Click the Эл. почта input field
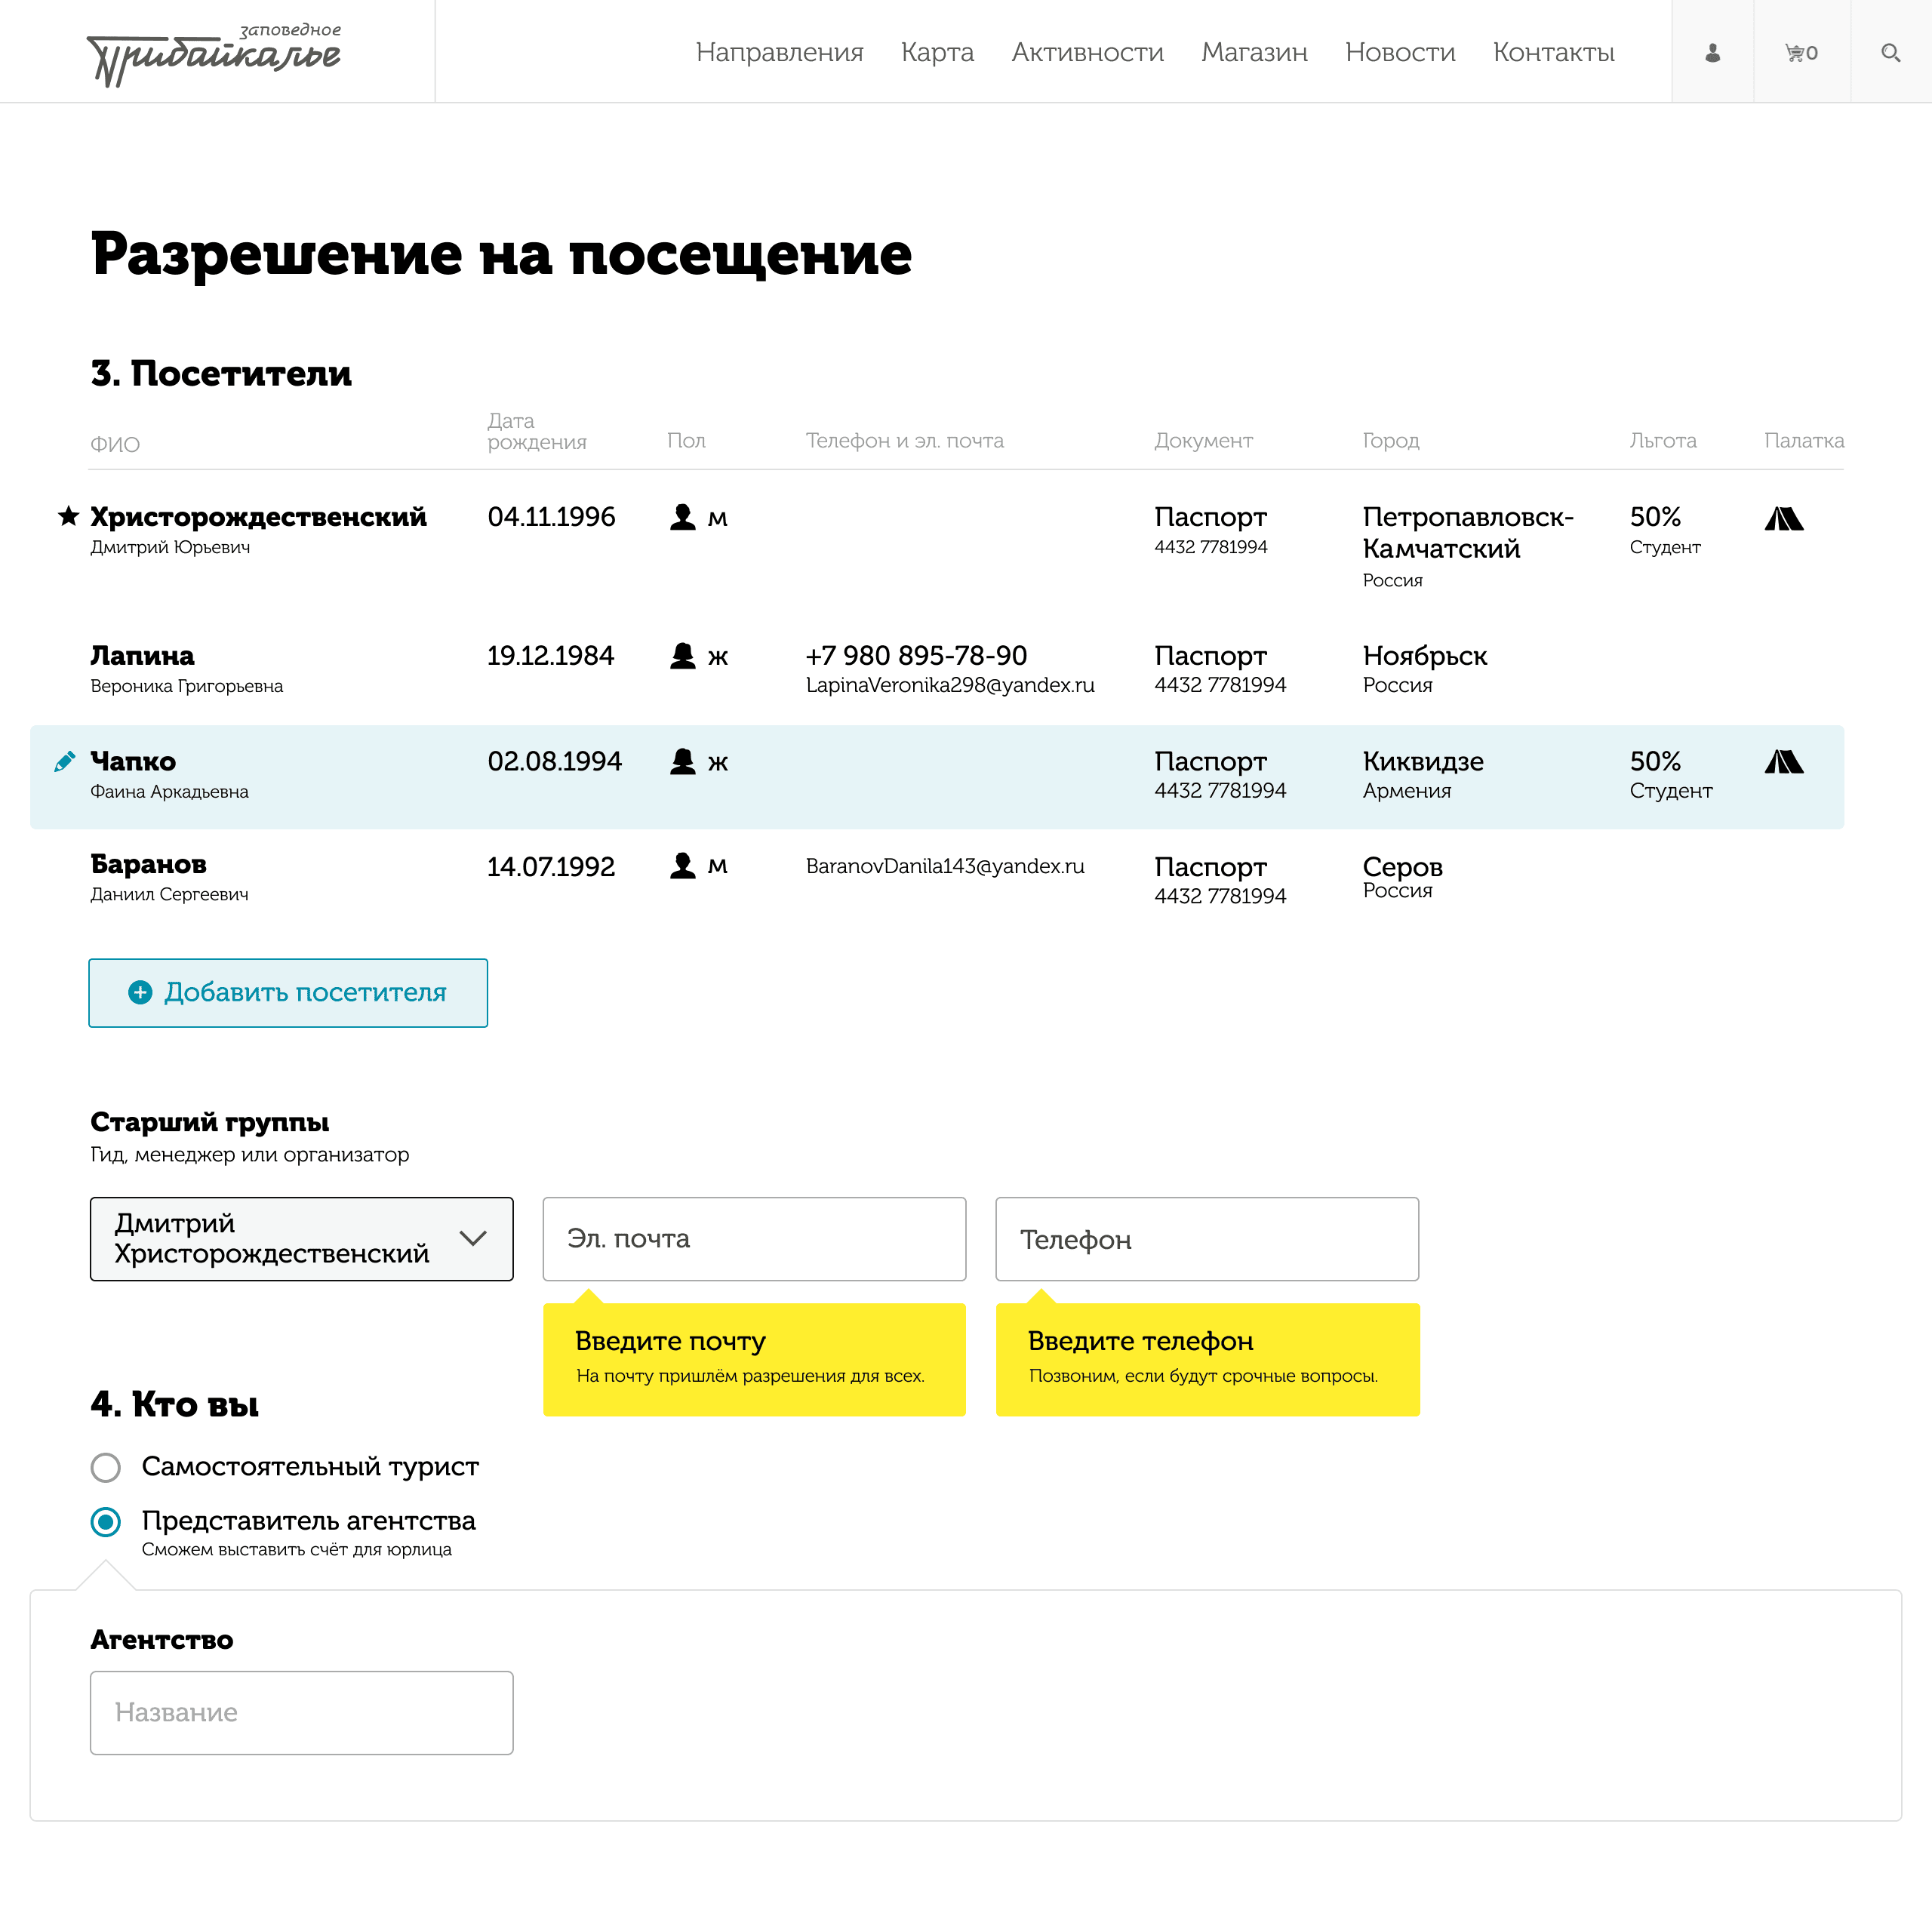This screenshot has height=1910, width=1932. (x=754, y=1238)
